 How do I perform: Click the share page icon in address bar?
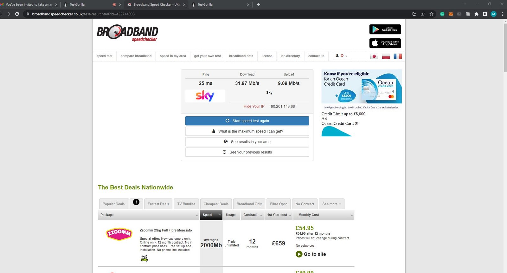pyautogui.click(x=423, y=14)
